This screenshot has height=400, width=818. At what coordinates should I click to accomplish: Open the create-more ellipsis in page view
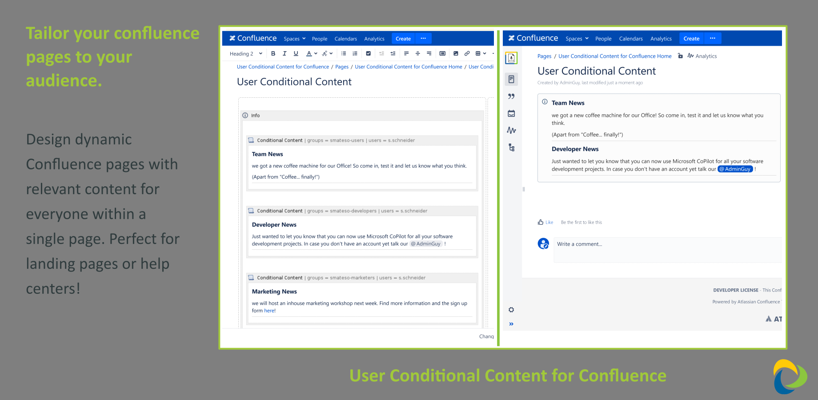713,39
